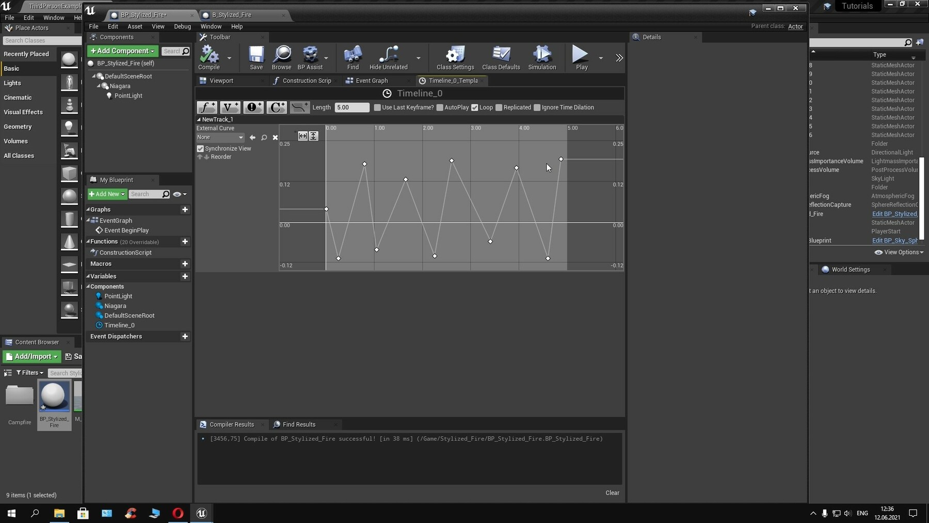929x523 pixels.
Task: Open Add Component dropdown
Action: tap(122, 51)
